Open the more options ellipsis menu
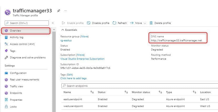This screenshot has width=218, height=112. (65, 11)
